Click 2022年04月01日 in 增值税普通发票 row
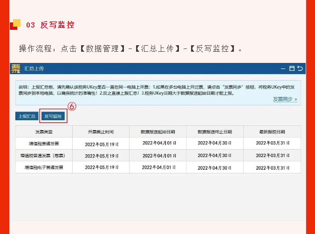The width and height of the screenshot is (315, 234). coord(159,143)
